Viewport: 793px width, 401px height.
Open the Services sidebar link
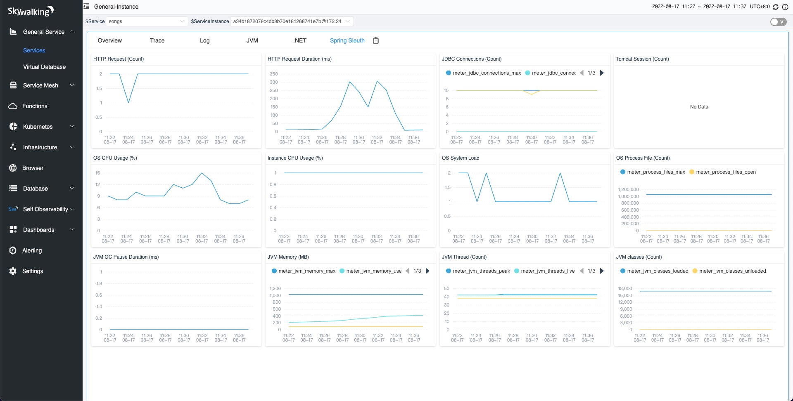pyautogui.click(x=34, y=50)
